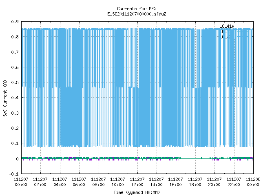Click the 0.5 y-axis tick label

pyautogui.click(x=15, y=82)
